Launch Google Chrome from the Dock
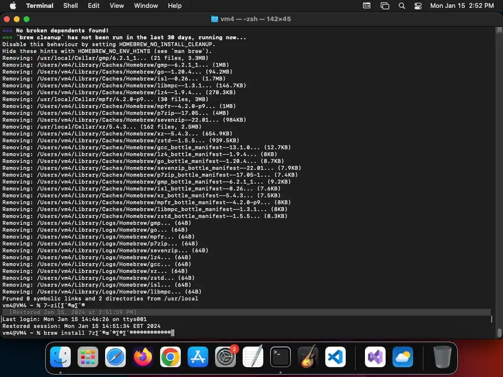This screenshot has width=503, height=377. click(x=170, y=357)
